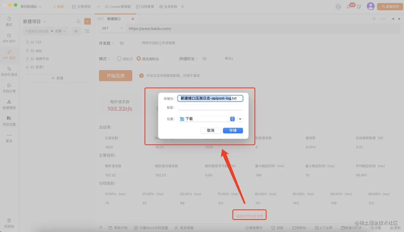404x232 pixels.
Task: Add a new tab with the plus icon
Action: click(x=374, y=19)
